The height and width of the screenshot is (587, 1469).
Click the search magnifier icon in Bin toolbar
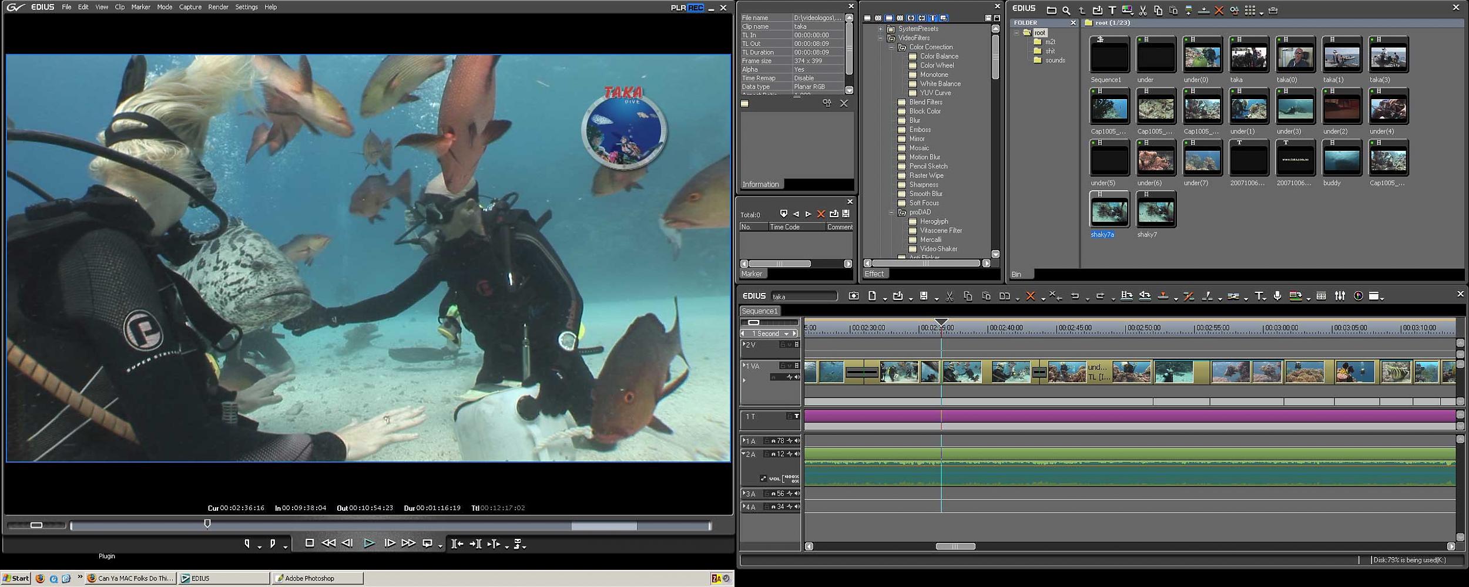(x=1066, y=11)
